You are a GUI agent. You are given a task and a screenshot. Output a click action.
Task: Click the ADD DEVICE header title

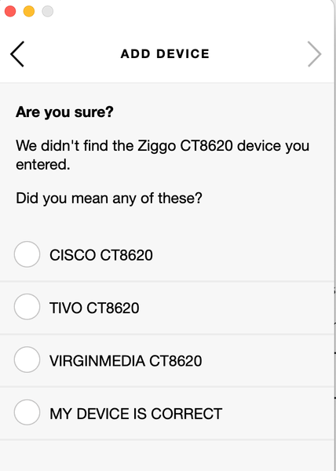tap(165, 54)
